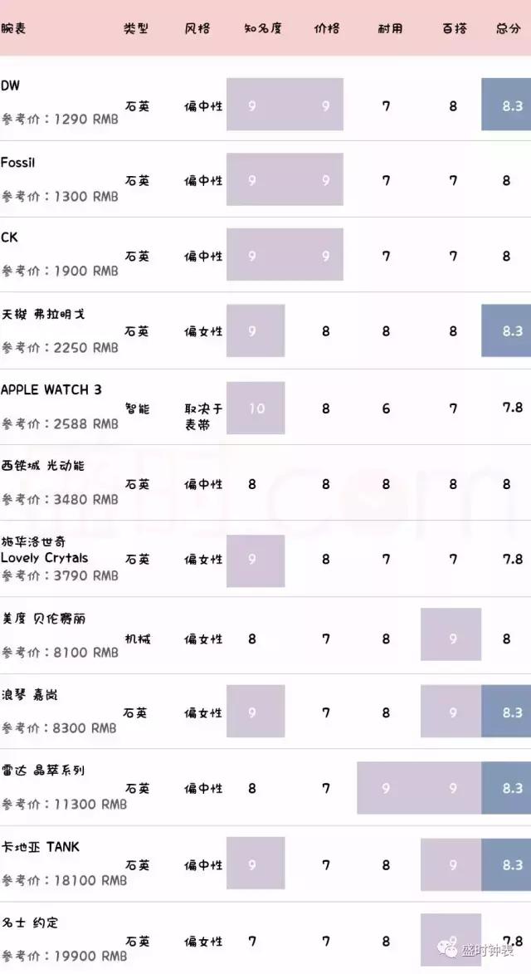Click the 总分 column header
Image resolution: width=531 pixels, height=974 pixels.
(509, 28)
